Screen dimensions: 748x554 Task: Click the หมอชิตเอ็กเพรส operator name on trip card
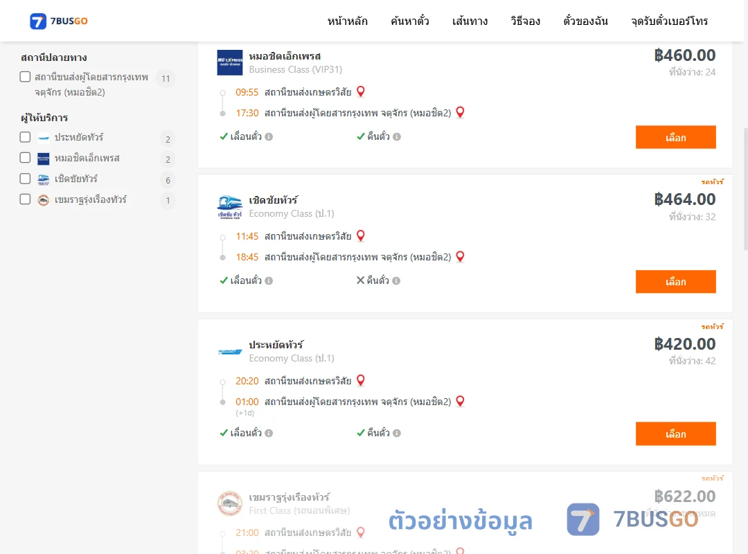coord(285,56)
